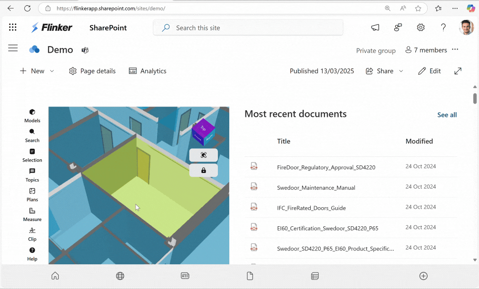Activate the Clip tool

coord(32,234)
